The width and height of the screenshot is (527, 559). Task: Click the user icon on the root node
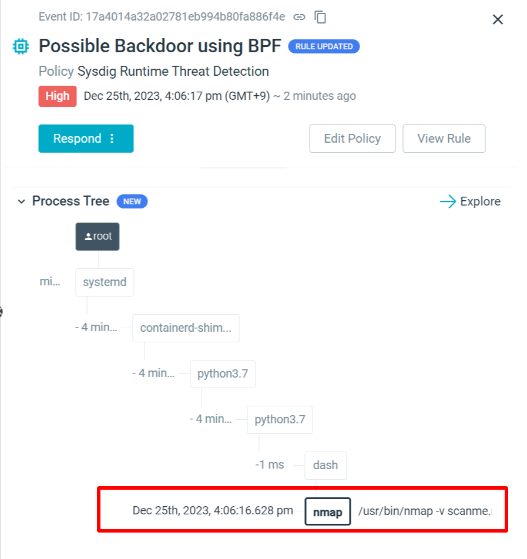pos(89,235)
